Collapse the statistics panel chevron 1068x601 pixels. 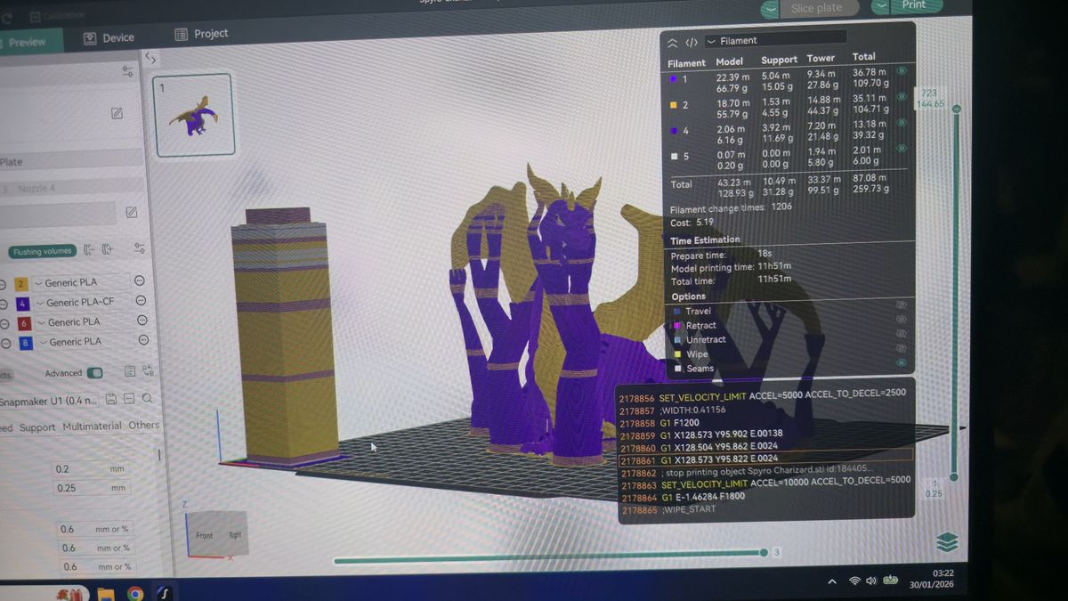(672, 42)
